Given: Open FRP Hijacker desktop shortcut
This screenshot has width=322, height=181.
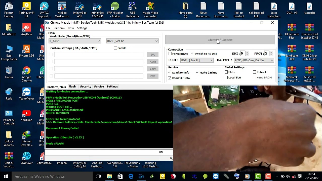Looking at the screenshot, I should [115, 10].
